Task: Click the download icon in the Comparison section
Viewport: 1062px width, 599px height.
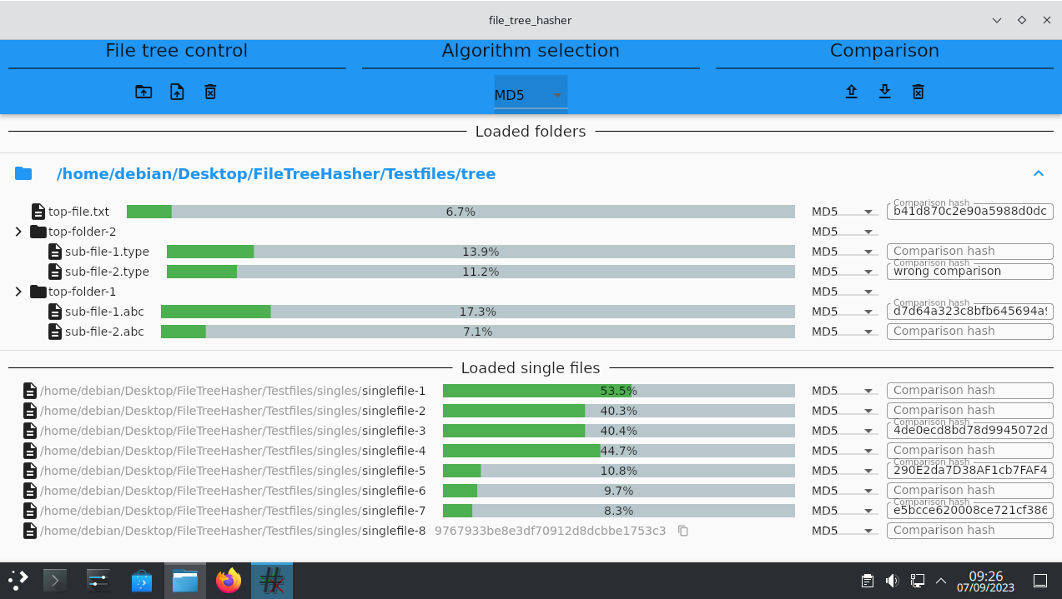Action: [884, 92]
